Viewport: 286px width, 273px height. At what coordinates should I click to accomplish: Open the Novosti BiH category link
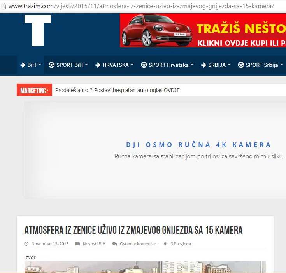click(94, 244)
